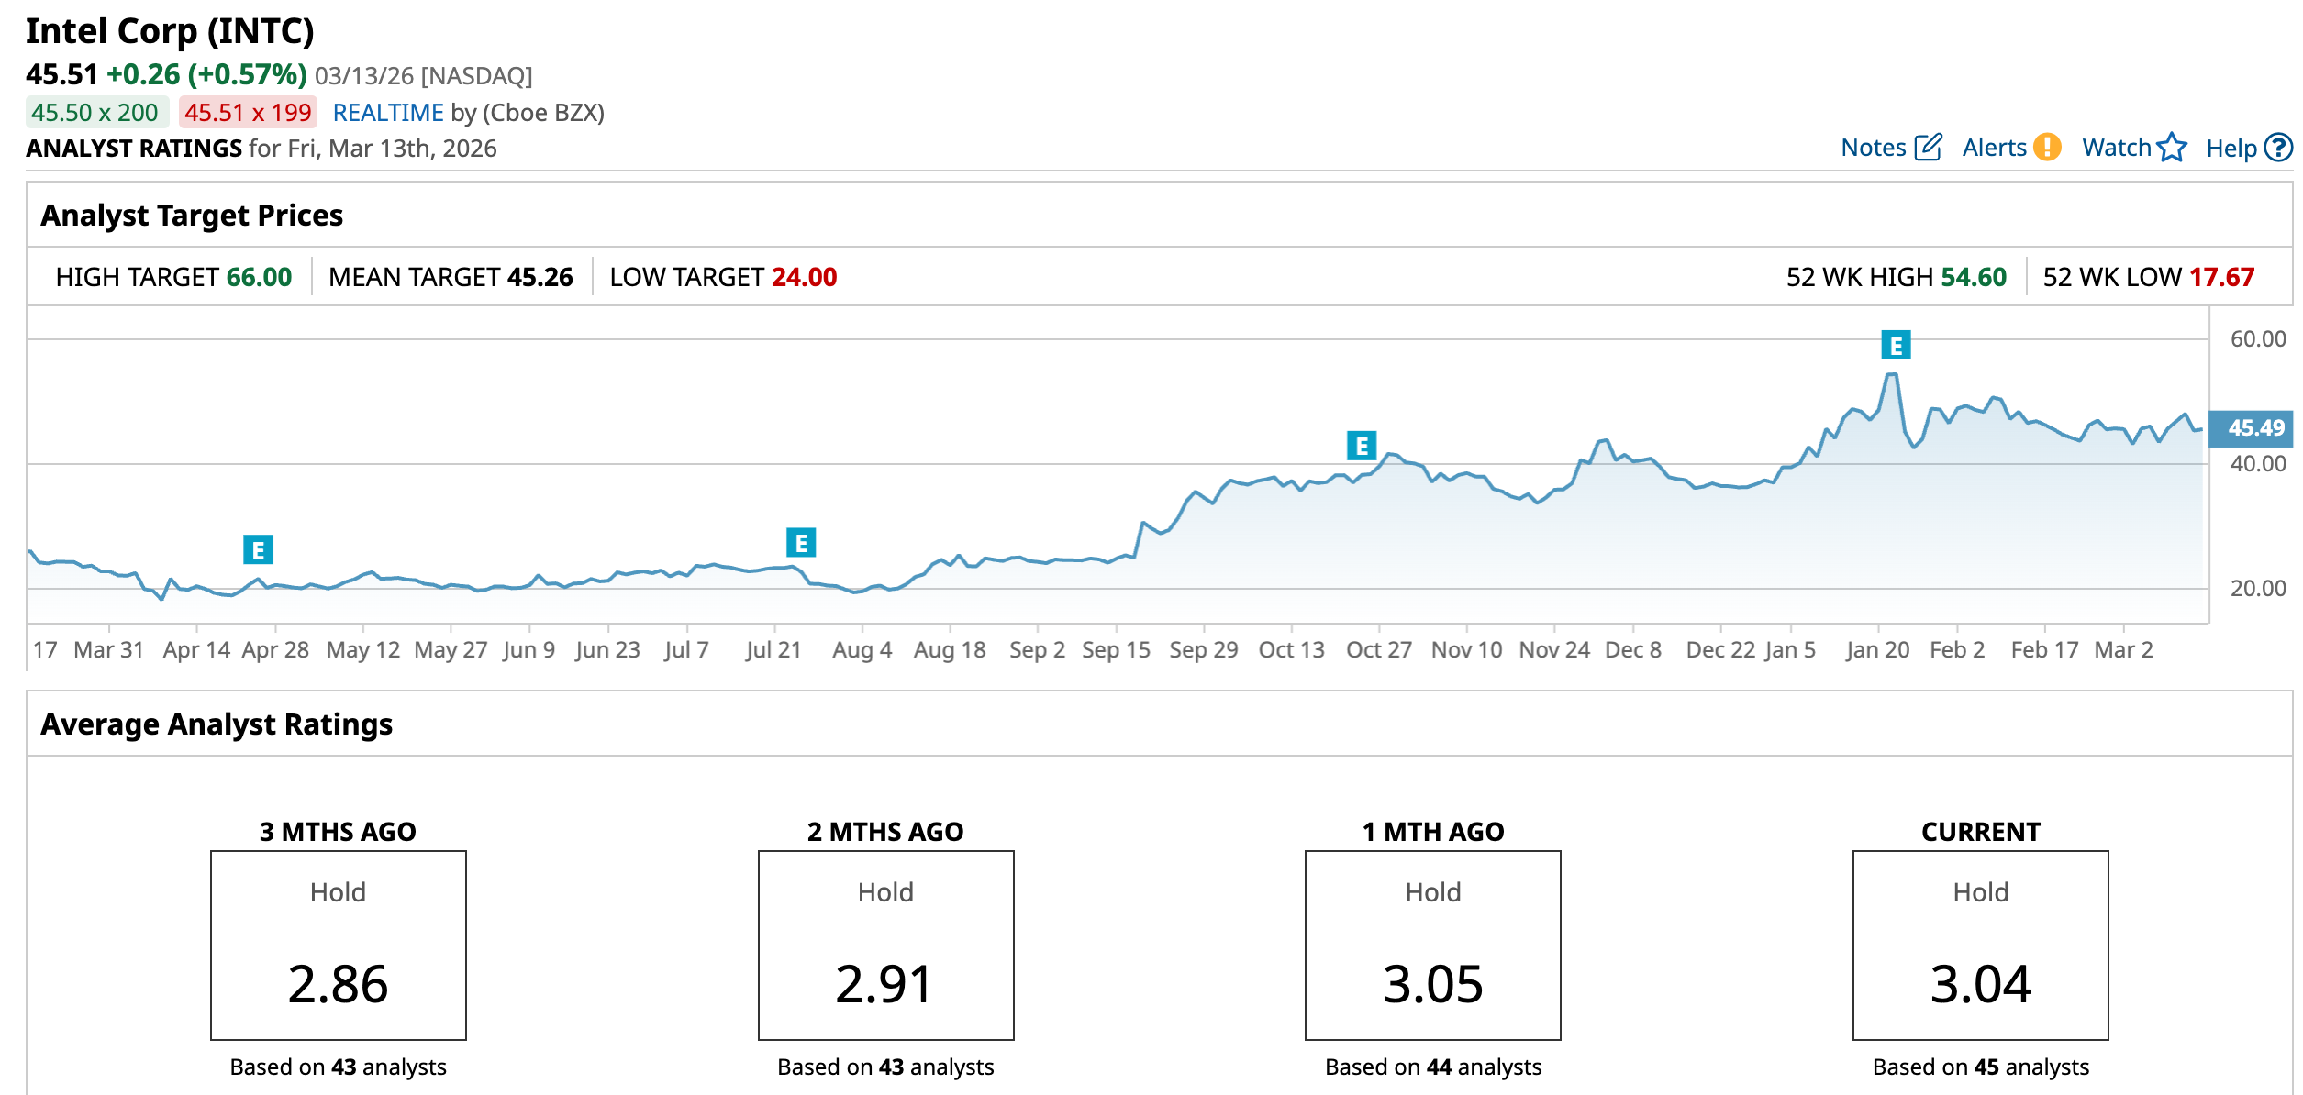2303x1095 pixels.
Task: Select the CURRENT rating box showing 3.04
Action: coord(1980,946)
